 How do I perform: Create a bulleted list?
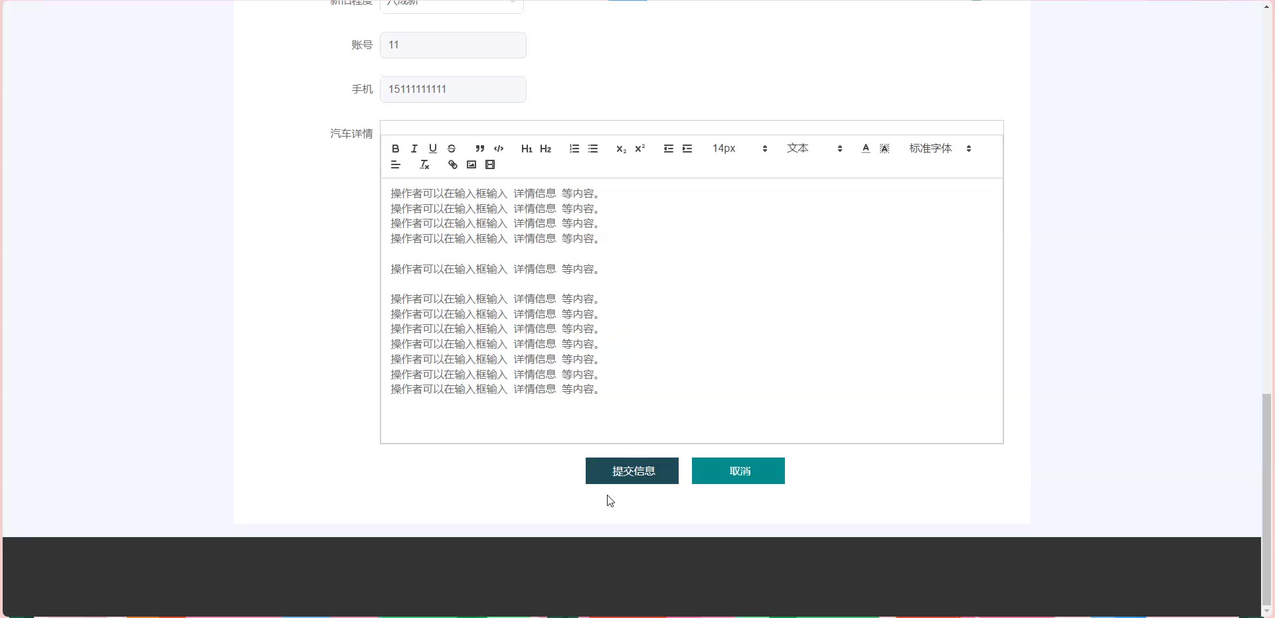[592, 149]
